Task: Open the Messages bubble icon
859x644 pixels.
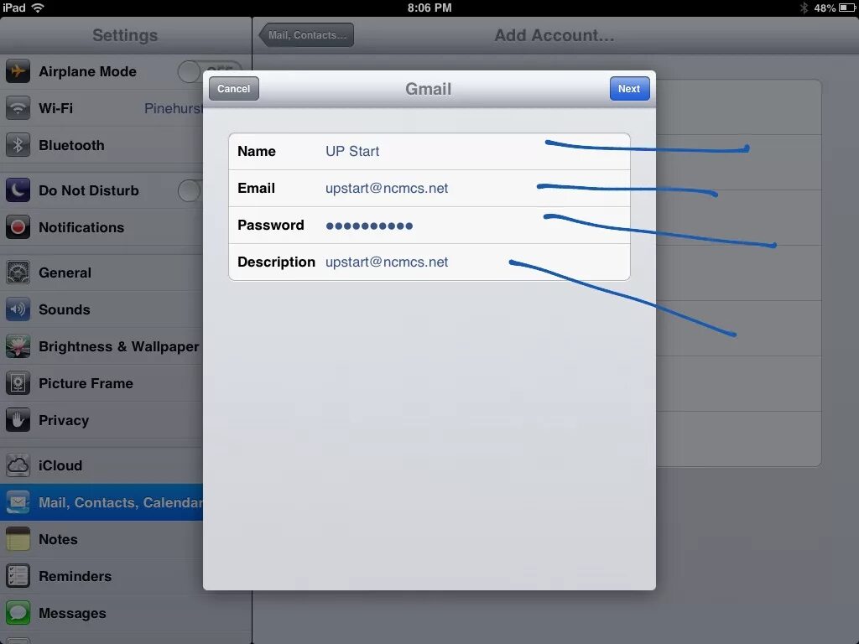Action: tap(18, 613)
